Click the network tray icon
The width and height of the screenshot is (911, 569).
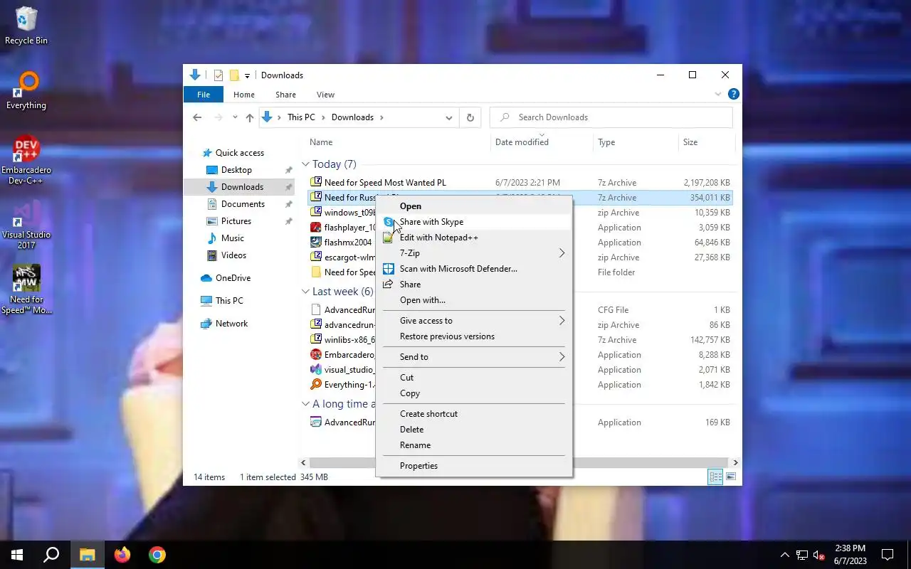(x=802, y=555)
